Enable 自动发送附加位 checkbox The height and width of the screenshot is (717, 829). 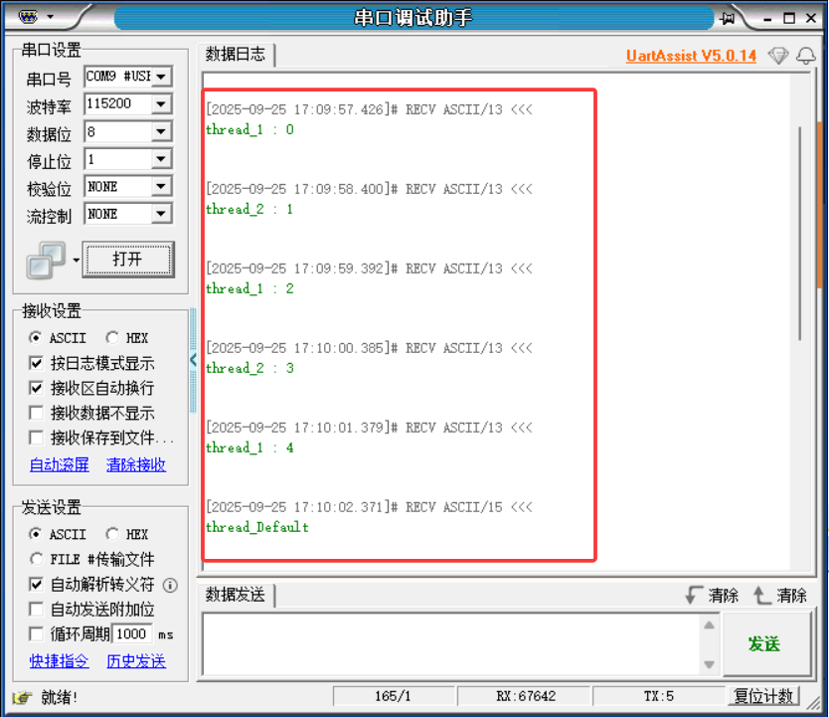click(x=36, y=610)
